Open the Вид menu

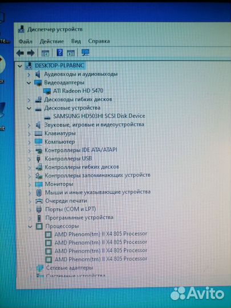point(76,41)
